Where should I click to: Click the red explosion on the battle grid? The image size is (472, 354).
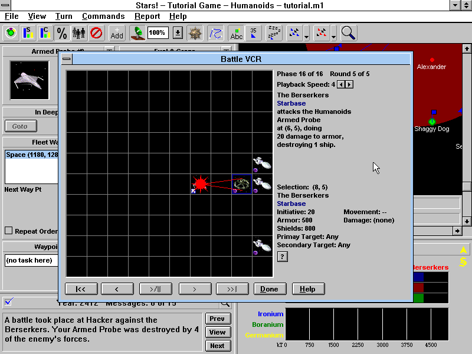200,184
